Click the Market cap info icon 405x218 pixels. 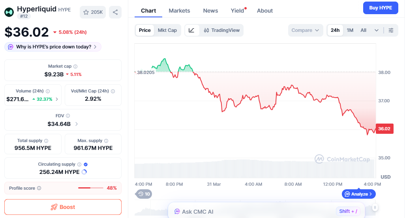point(75,67)
